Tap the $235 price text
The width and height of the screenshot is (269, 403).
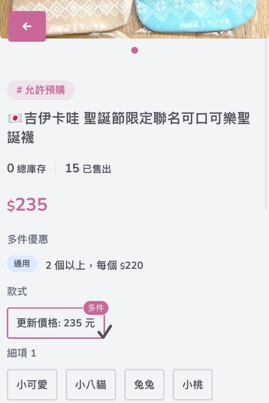click(x=27, y=205)
